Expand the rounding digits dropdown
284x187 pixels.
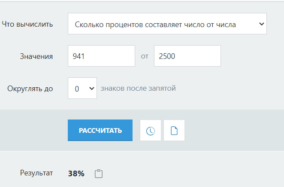click(82, 88)
